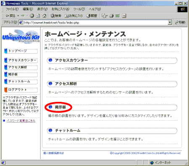Click the Refresh page icon

click(x=38, y=16)
